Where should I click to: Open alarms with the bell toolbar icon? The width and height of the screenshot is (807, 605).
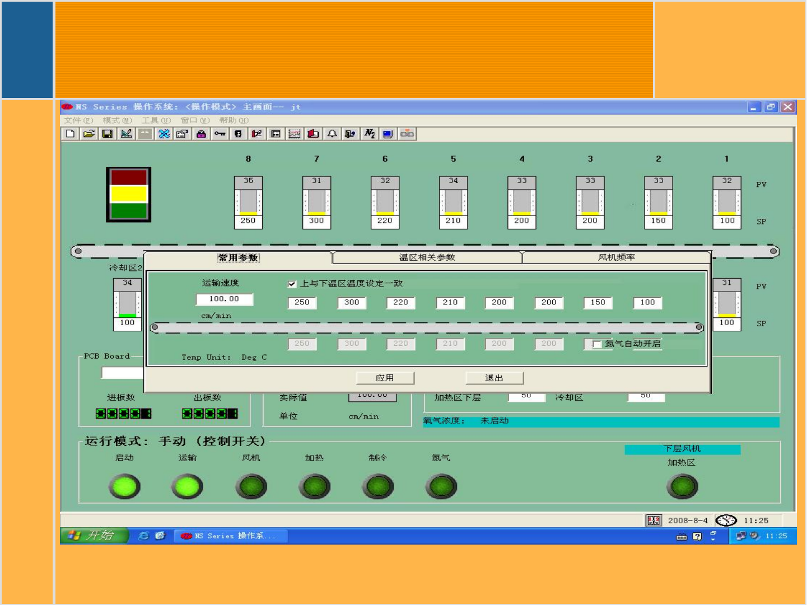coord(332,134)
